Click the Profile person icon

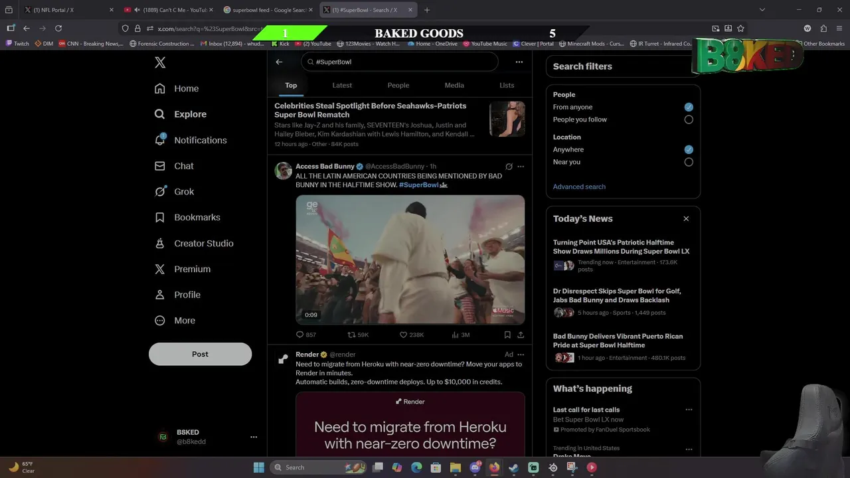159,295
